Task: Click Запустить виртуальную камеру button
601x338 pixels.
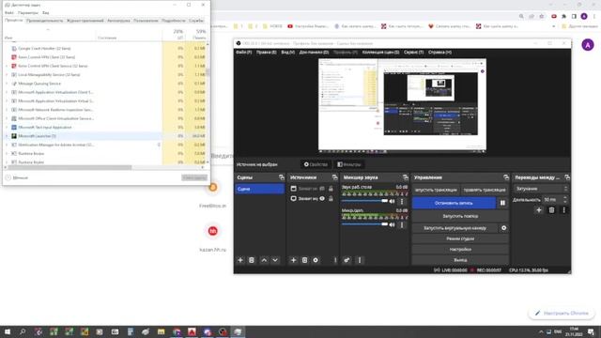Action: tap(455, 228)
